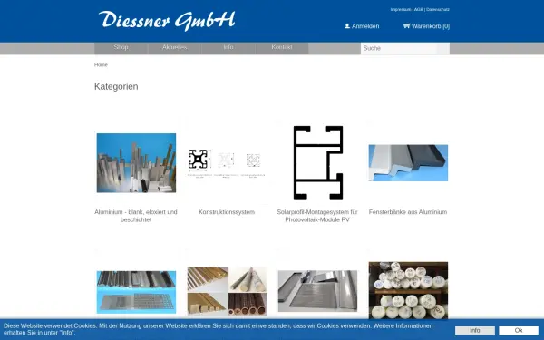The image size is (544, 340).
Task: Open the white plastic round bars category image
Action: (x=408, y=290)
